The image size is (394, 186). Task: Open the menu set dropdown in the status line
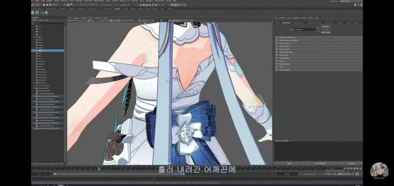click(x=35, y=5)
